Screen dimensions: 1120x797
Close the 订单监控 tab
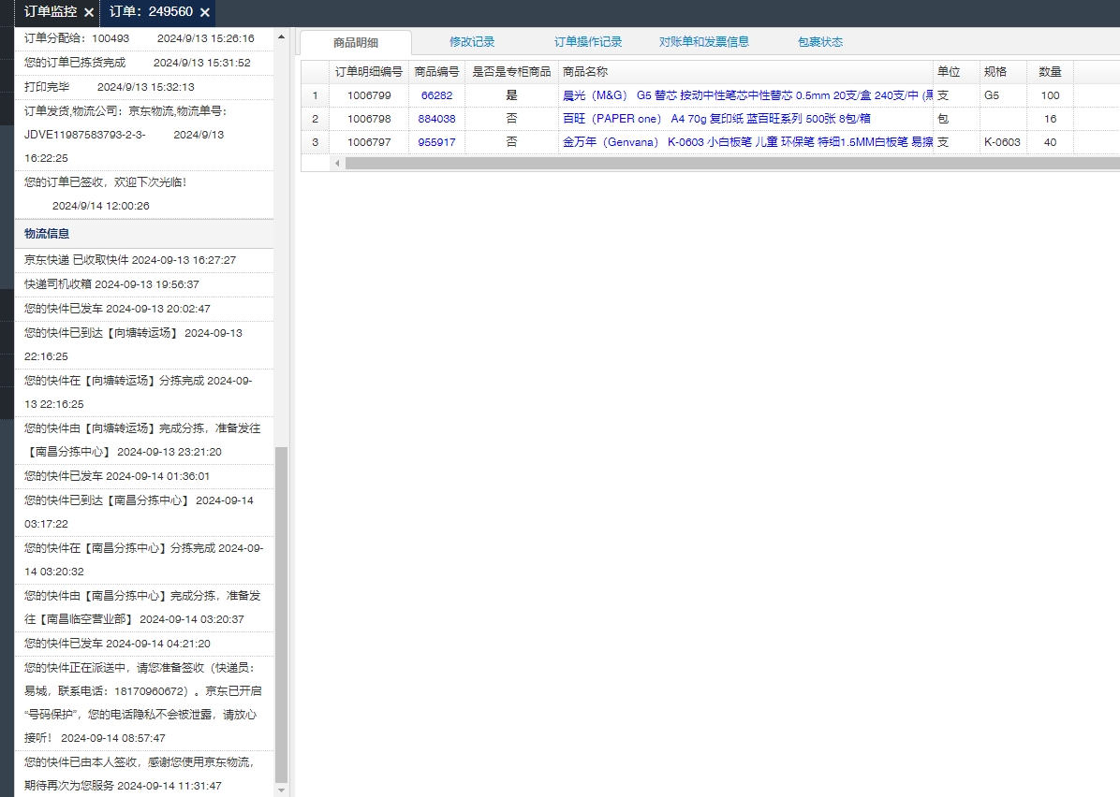click(x=89, y=12)
